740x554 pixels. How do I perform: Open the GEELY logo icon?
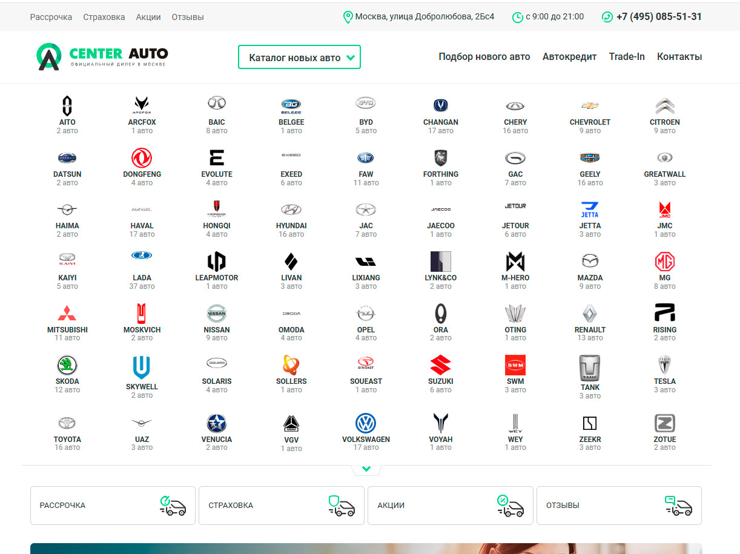click(x=590, y=158)
